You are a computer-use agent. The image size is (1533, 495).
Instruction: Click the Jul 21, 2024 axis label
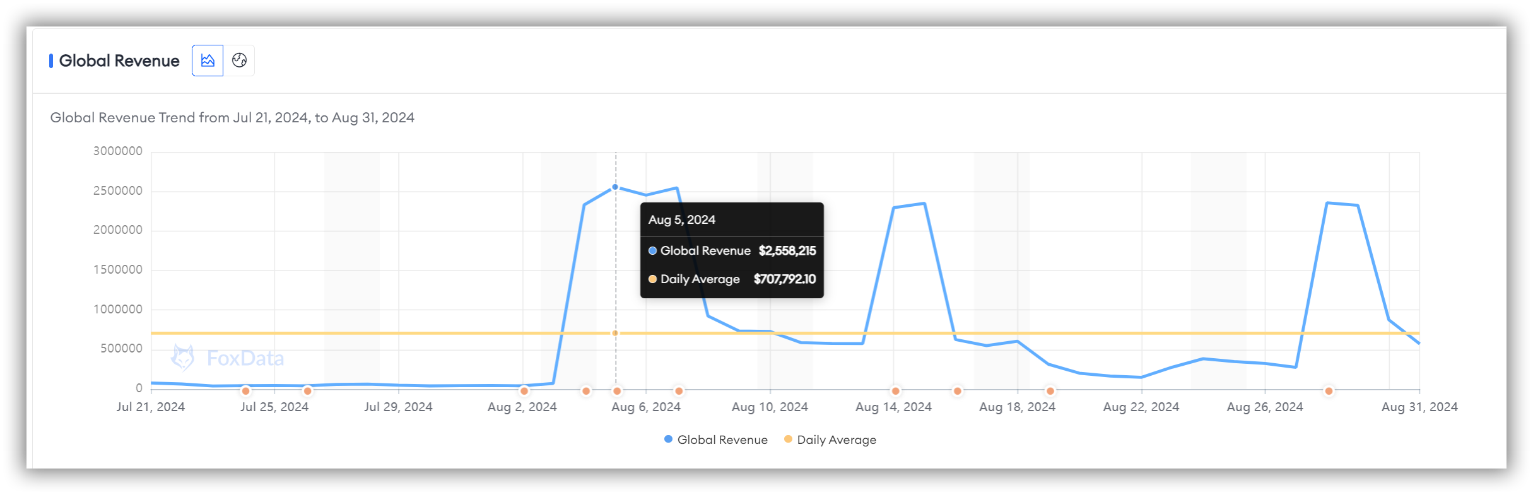[x=151, y=407]
